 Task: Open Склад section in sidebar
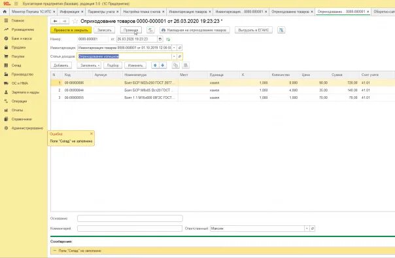[16, 65]
